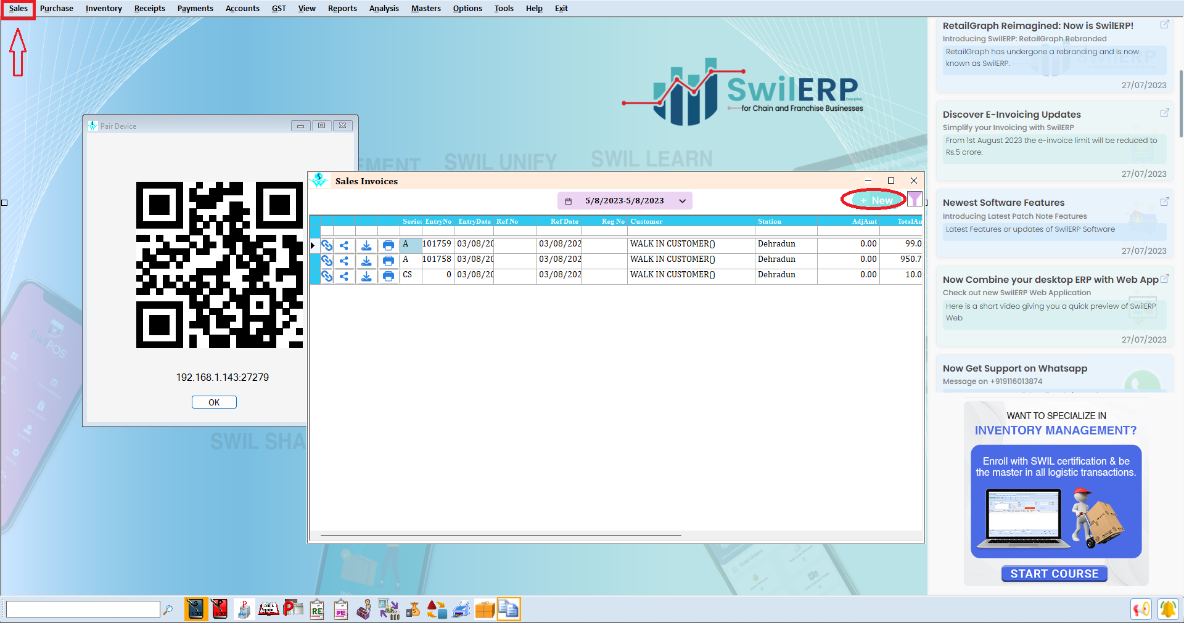Viewport: 1184px width, 623px height.
Task: Click share icon in CS series row
Action: coord(344,276)
